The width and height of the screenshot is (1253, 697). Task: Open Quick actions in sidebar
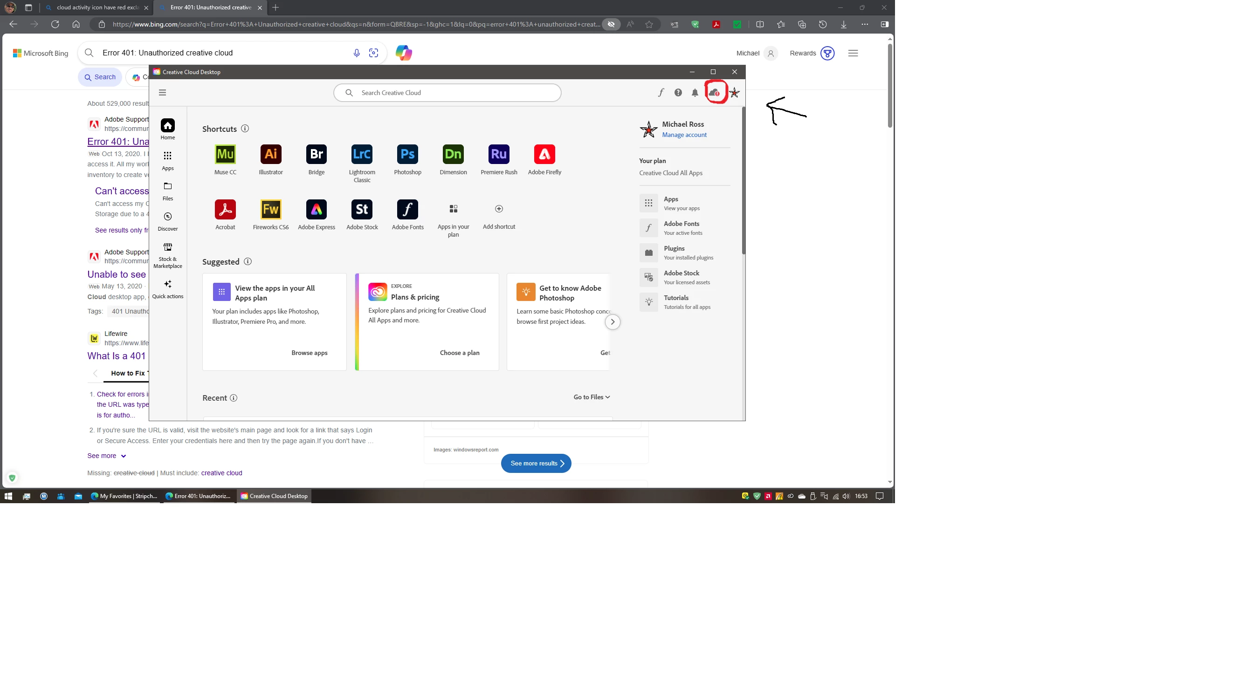click(x=167, y=288)
